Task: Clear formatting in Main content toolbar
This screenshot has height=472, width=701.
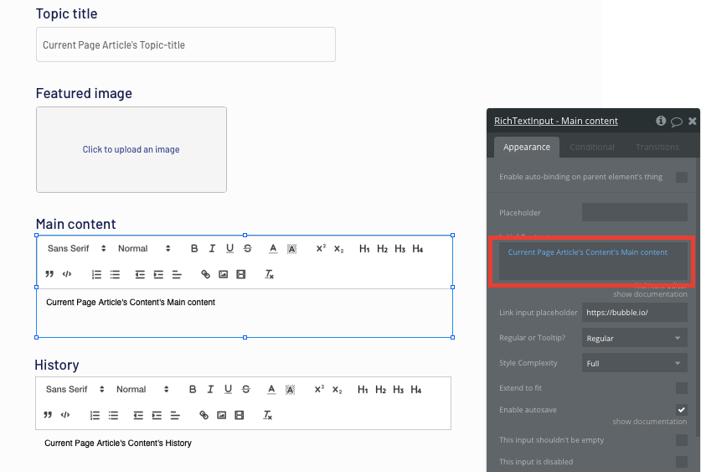Action: [269, 274]
